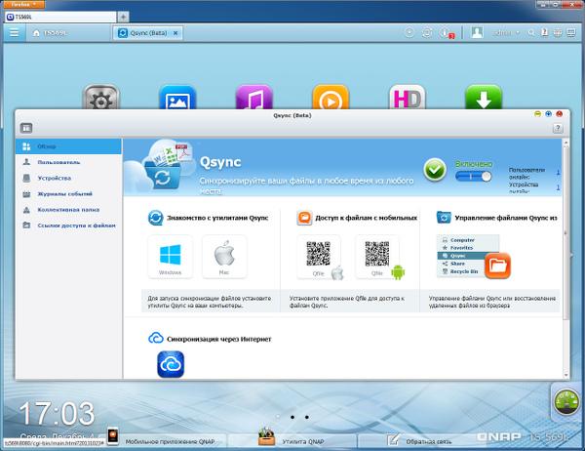Click the Qsync window vertical scrollbar

point(565,232)
